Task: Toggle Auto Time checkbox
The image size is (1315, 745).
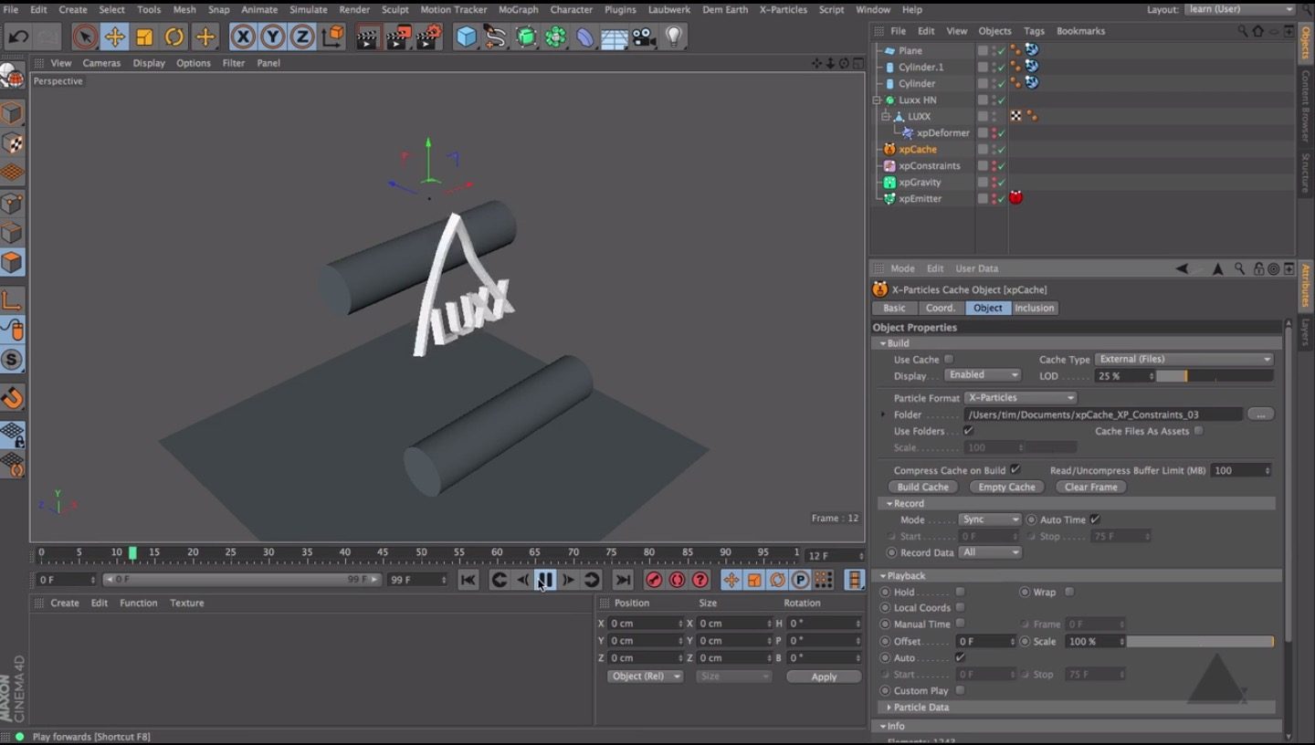Action: click(1094, 519)
